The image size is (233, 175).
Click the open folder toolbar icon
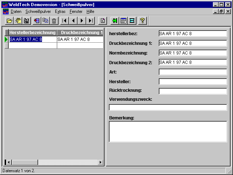[x=9, y=21]
